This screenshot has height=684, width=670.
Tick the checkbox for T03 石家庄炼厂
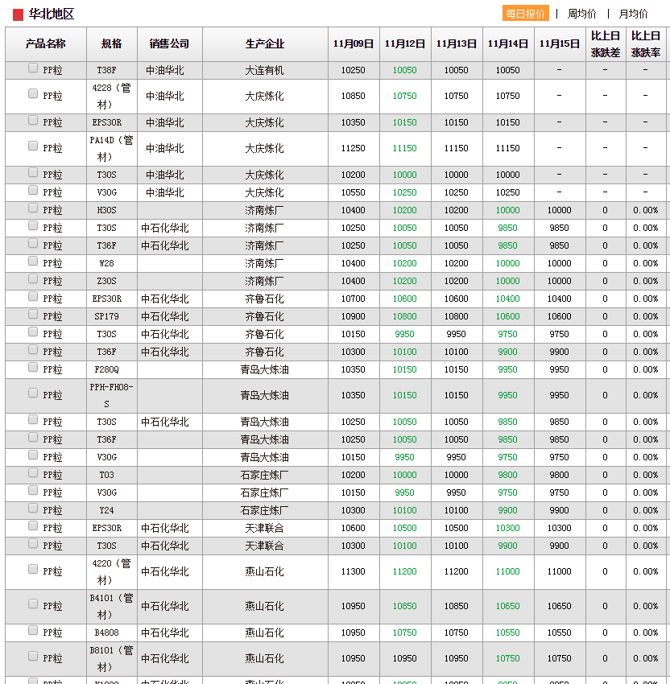[x=33, y=473]
